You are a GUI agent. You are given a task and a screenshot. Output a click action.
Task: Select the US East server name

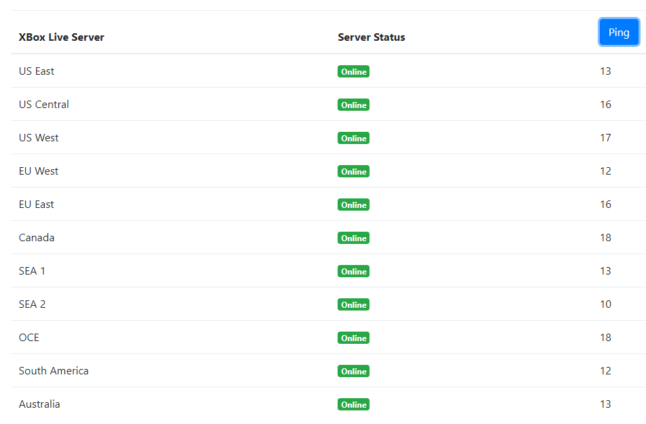point(37,71)
